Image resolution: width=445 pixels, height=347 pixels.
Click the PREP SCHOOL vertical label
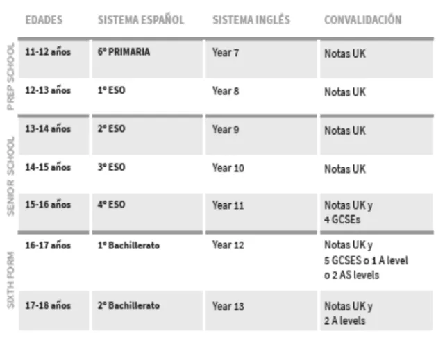click(x=10, y=75)
